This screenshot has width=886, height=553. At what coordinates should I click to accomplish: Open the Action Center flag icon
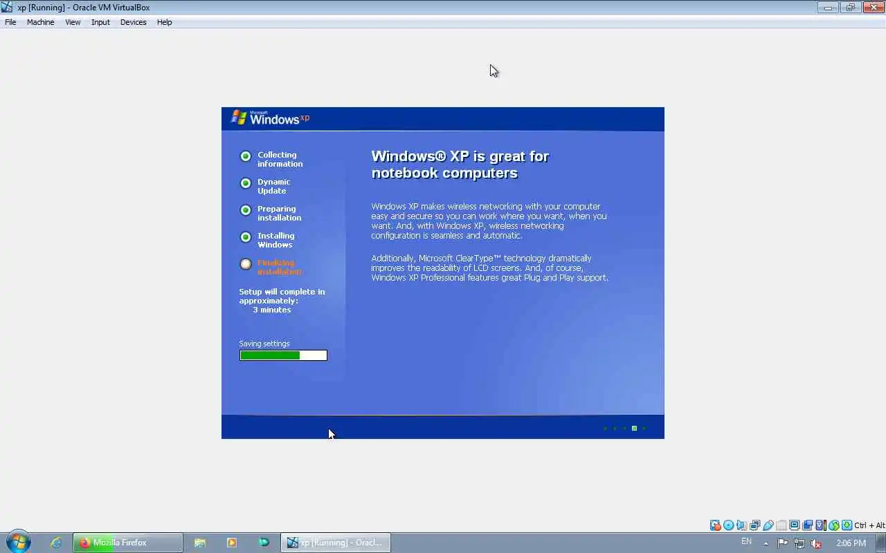pos(783,543)
